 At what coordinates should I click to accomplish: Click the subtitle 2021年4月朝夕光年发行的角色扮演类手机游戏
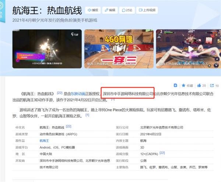point(55,20)
